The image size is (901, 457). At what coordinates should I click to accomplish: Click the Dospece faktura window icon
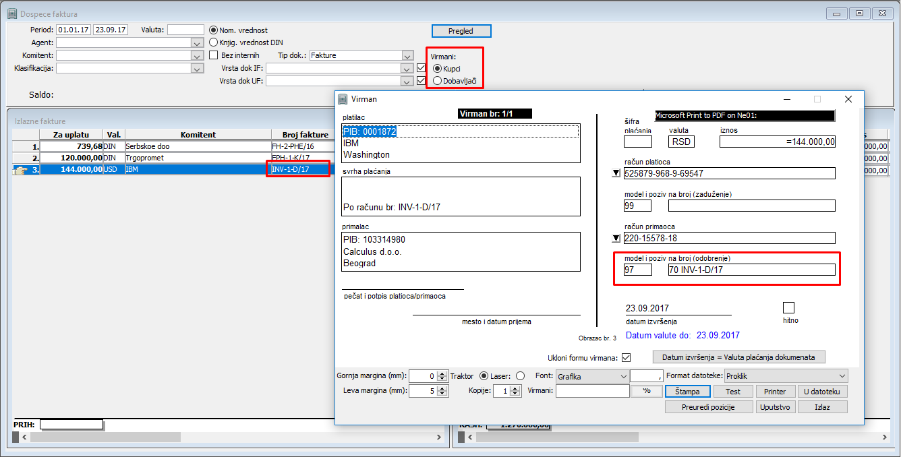pyautogui.click(x=11, y=13)
